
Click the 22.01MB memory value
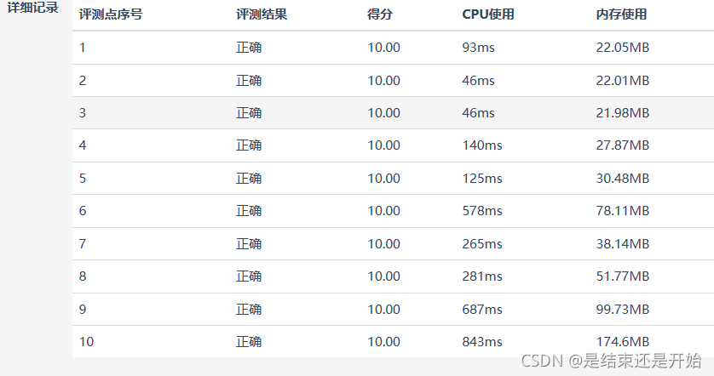point(623,81)
